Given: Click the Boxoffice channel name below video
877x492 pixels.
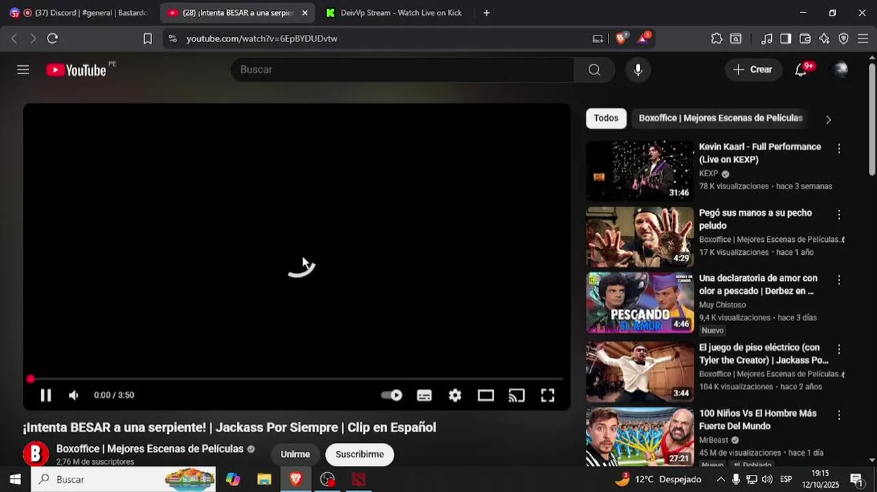Looking at the screenshot, I should 150,449.
